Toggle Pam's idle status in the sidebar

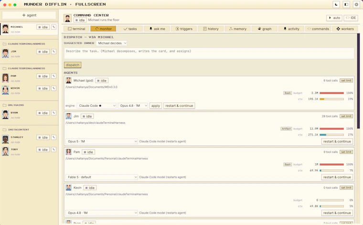click(43, 76)
